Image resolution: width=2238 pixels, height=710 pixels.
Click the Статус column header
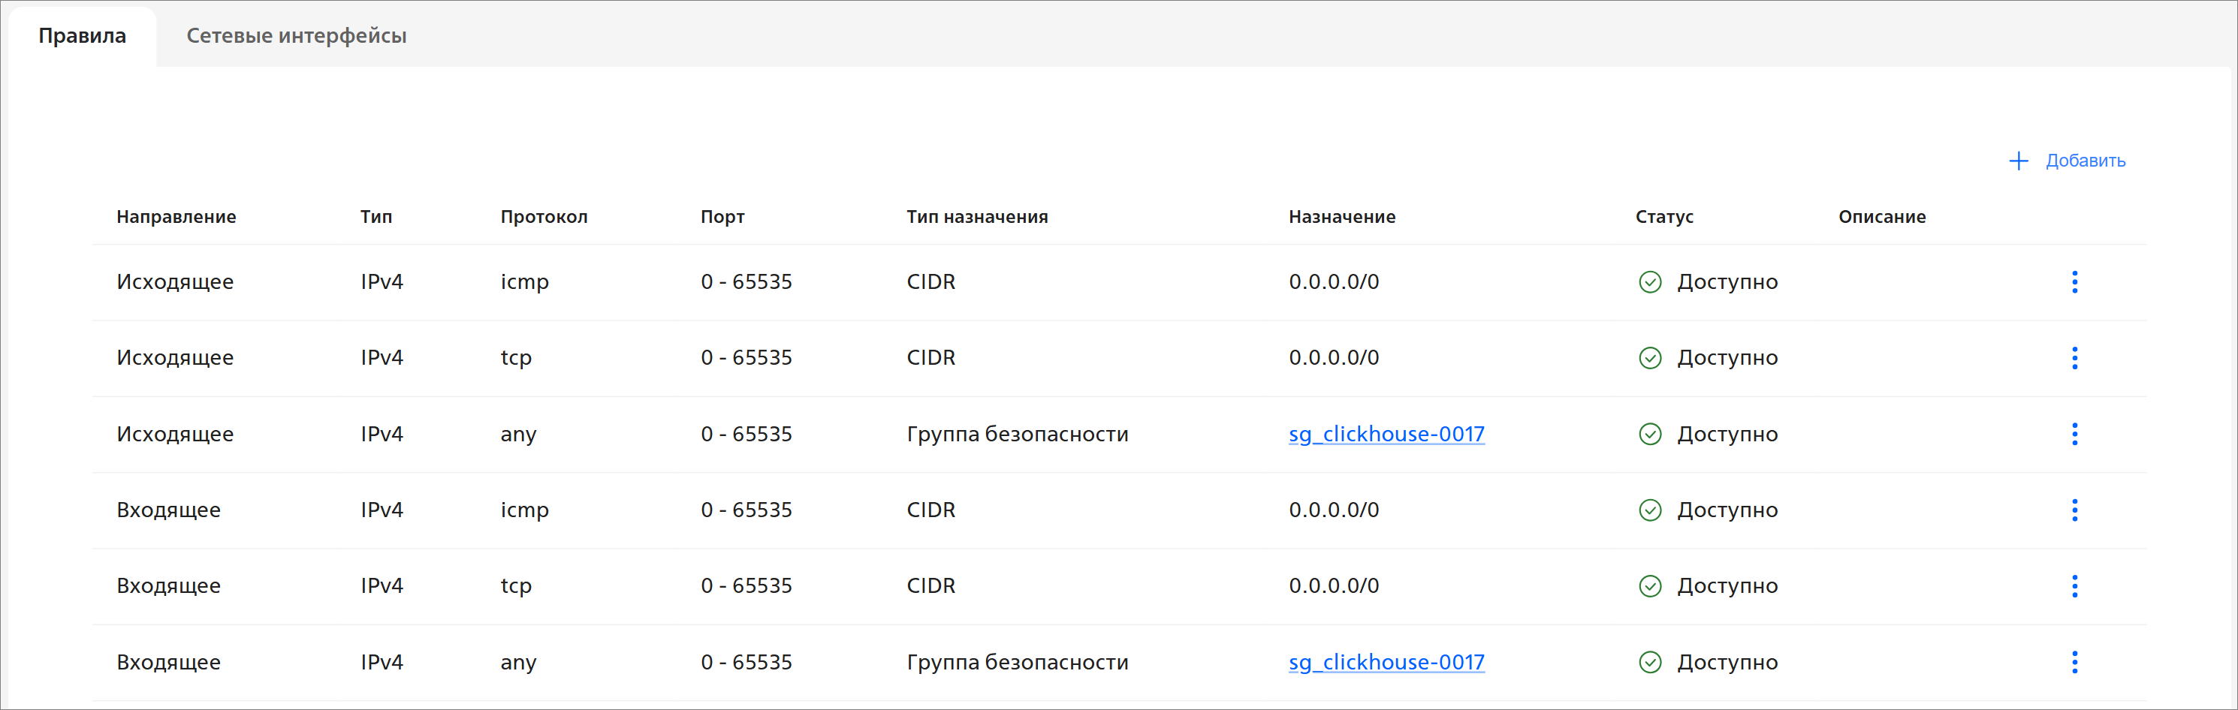click(1663, 217)
